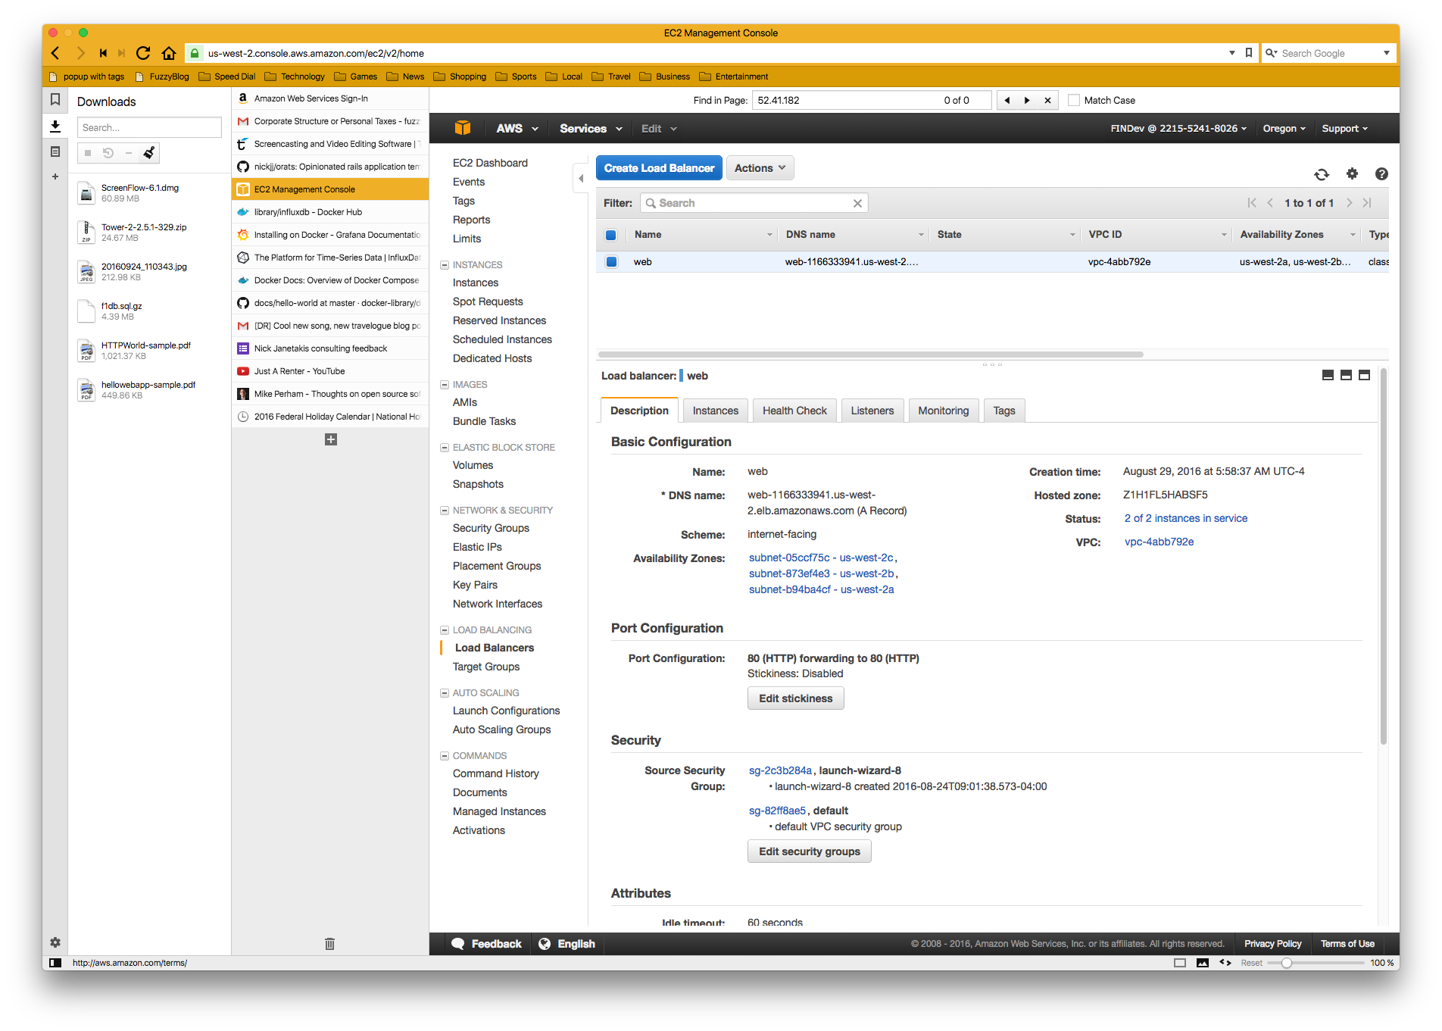Click the browser back arrow
Screen dimensions: 1442x1031
(55, 53)
